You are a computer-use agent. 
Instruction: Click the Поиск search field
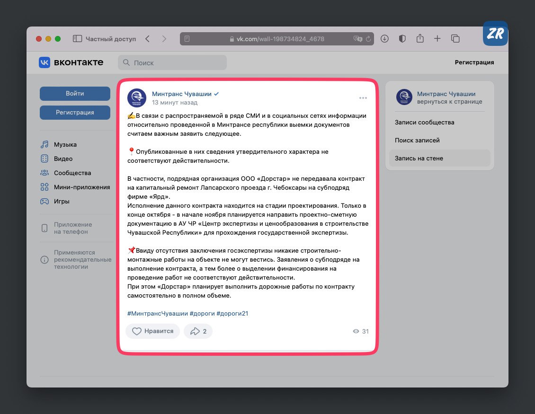(x=172, y=62)
